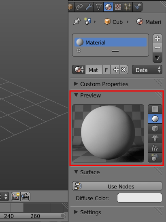Open the Constraints properties tab
This screenshot has width=166, height=222.
(x=79, y=7)
